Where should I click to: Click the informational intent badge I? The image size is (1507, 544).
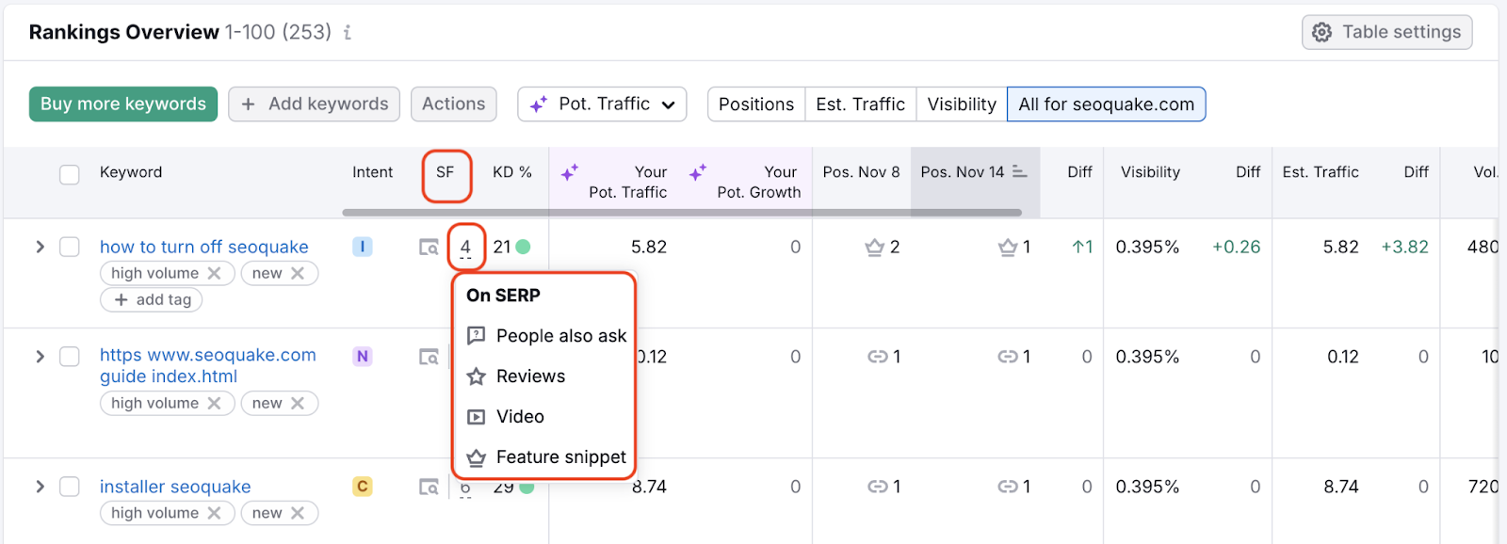[362, 247]
